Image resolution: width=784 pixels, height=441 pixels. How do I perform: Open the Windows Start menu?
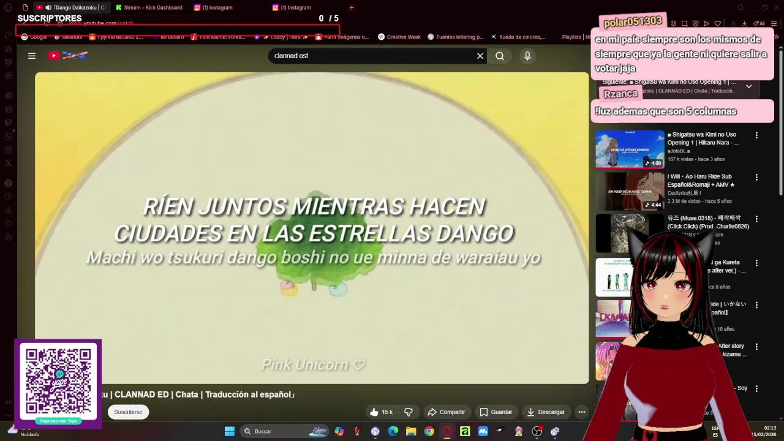[x=230, y=431]
